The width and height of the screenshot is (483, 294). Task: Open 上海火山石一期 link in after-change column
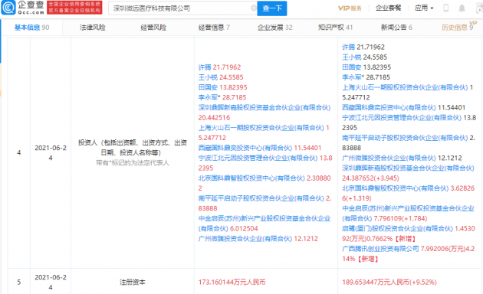pyautogui.click(x=405, y=87)
